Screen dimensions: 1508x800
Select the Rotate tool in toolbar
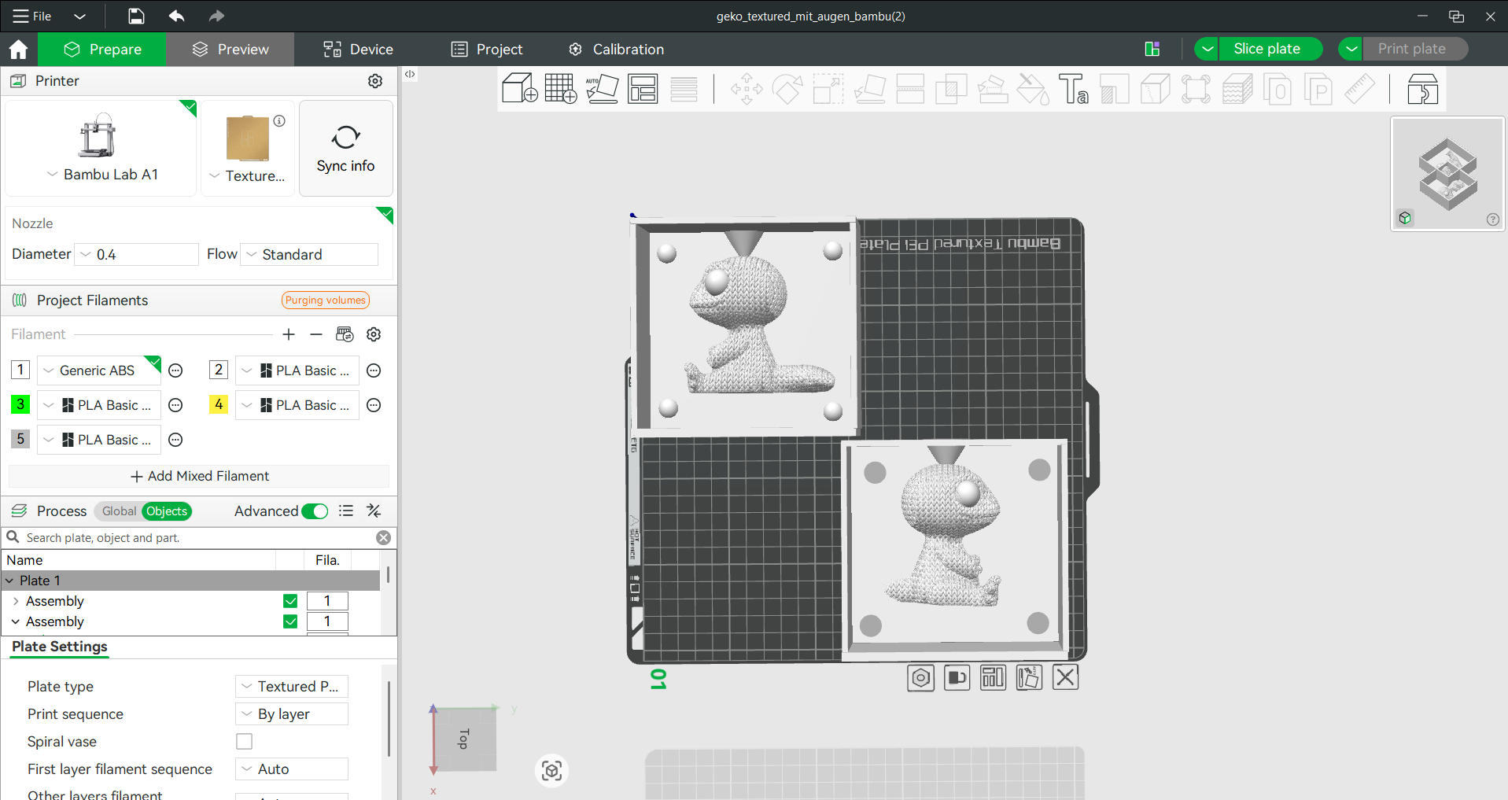787,89
